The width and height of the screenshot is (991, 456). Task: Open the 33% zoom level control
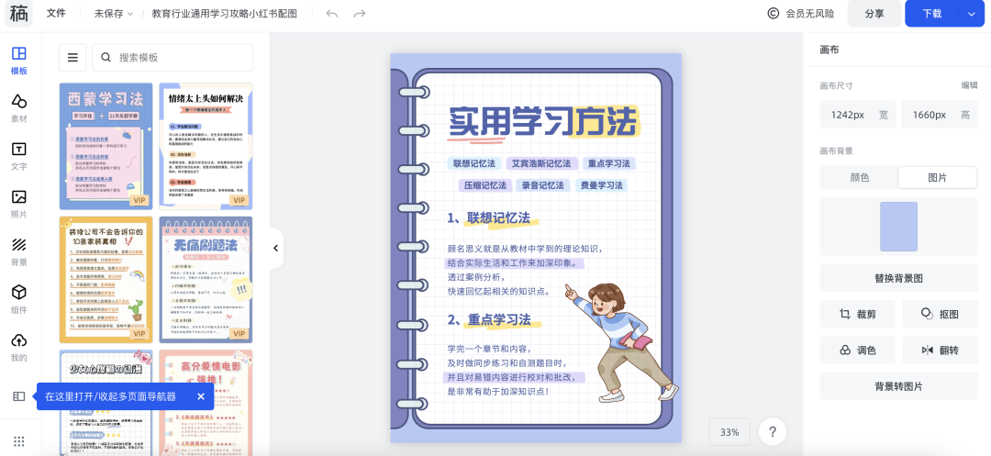tap(729, 432)
